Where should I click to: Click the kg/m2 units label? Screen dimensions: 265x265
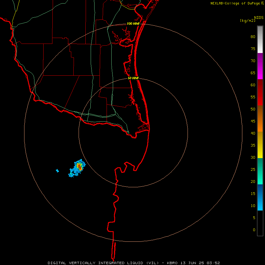(x=248, y=21)
